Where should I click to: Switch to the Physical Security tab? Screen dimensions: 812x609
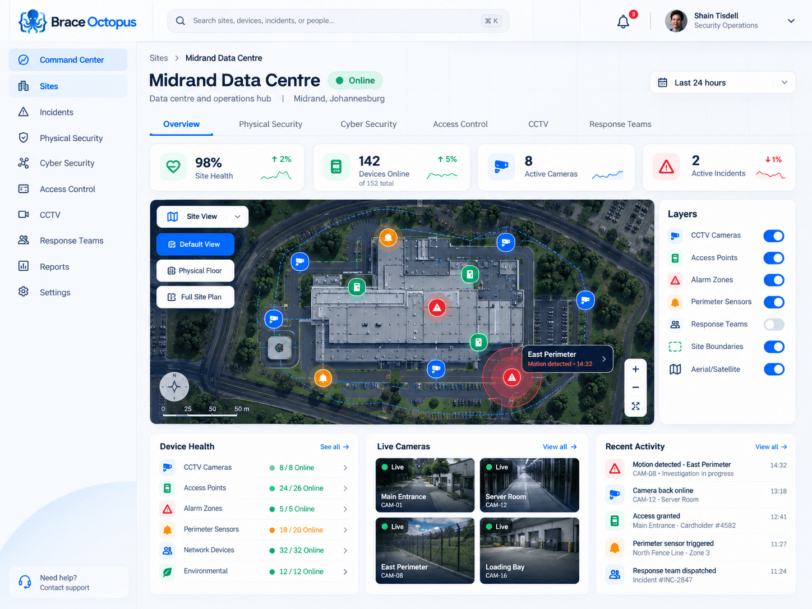(x=270, y=124)
